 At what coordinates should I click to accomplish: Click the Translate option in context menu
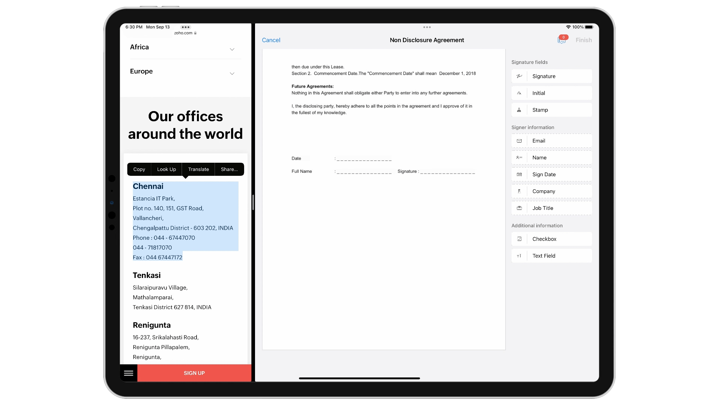pyautogui.click(x=198, y=169)
